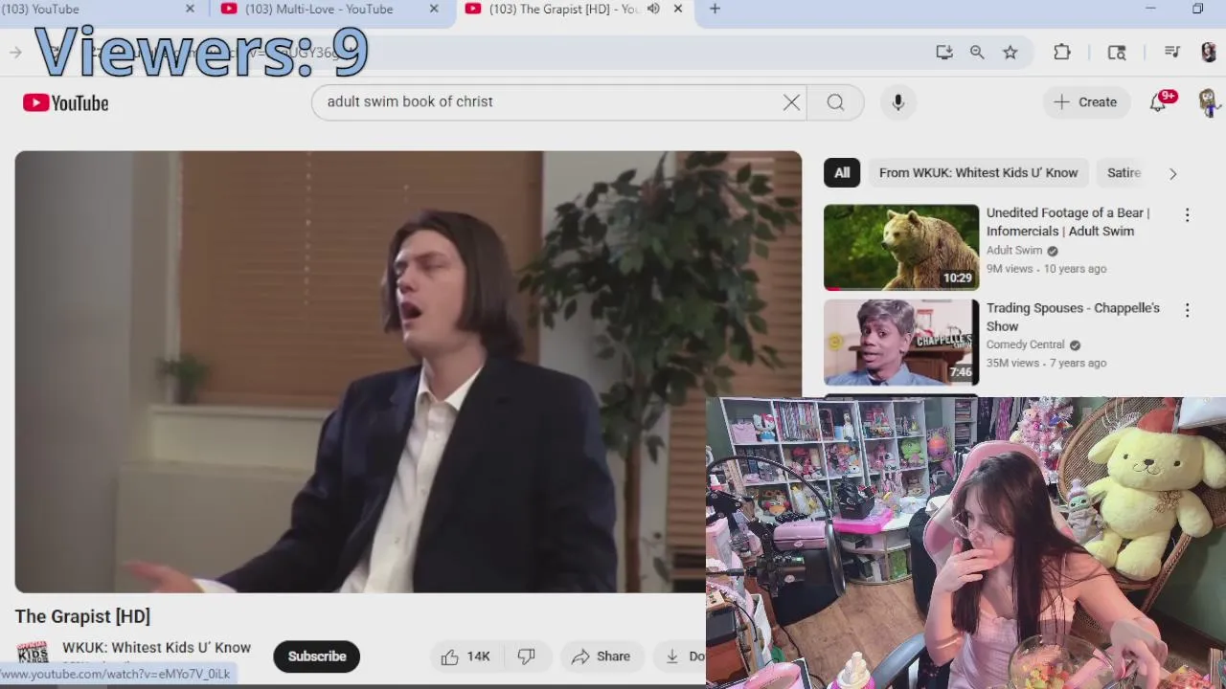This screenshot has width=1226, height=689.
Task: Close the Multi-Love tab
Action: [434, 9]
